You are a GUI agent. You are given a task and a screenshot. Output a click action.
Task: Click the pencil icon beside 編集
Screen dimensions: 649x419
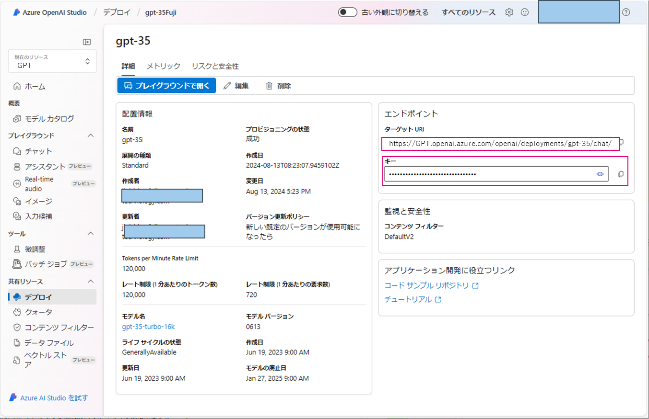(x=227, y=86)
